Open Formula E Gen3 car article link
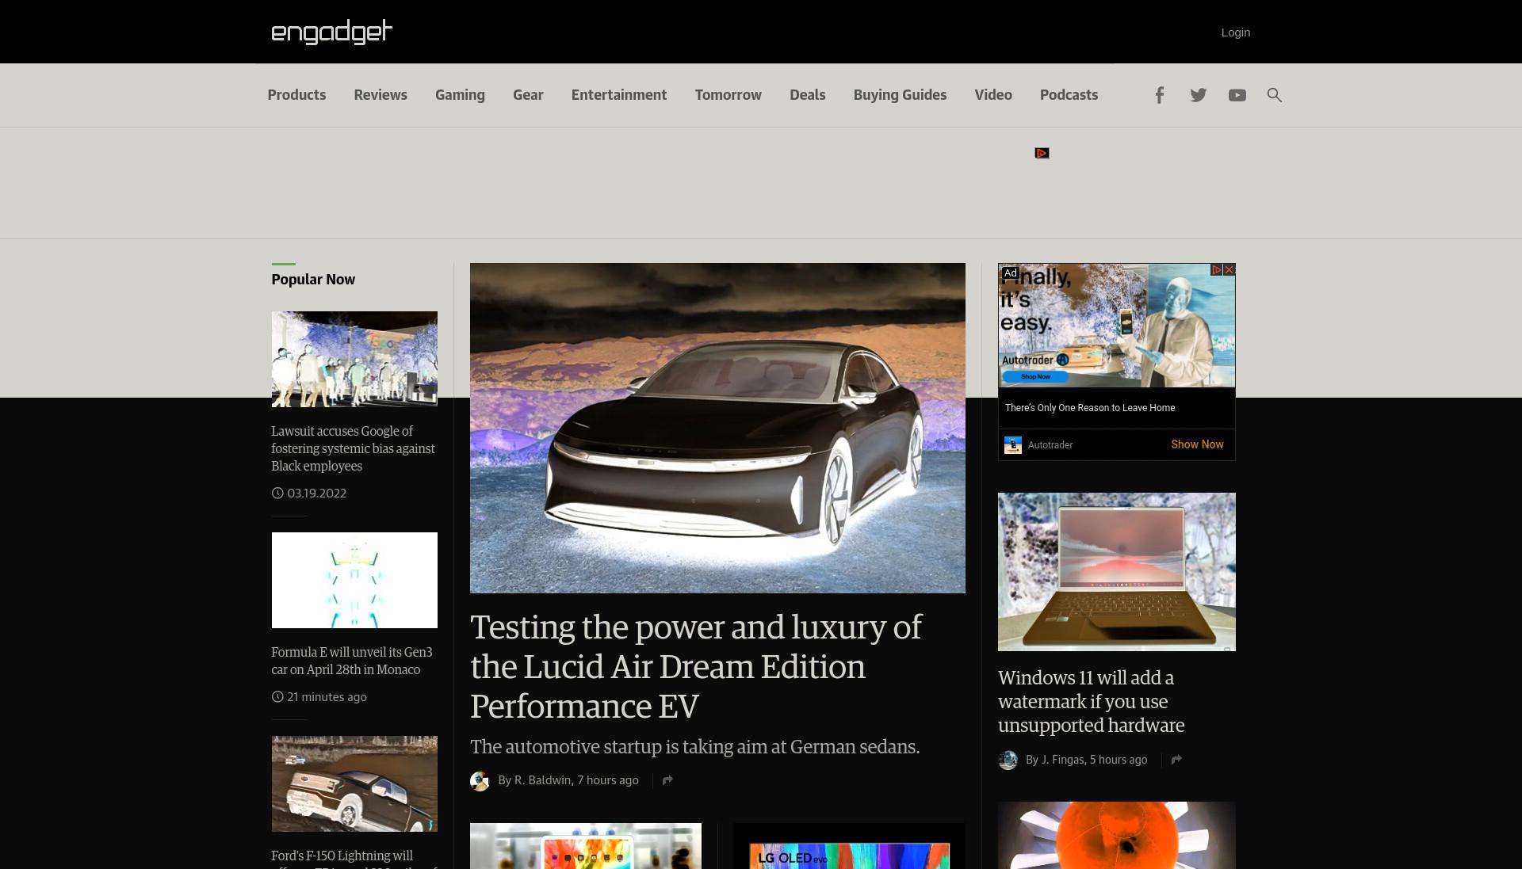 352,661
